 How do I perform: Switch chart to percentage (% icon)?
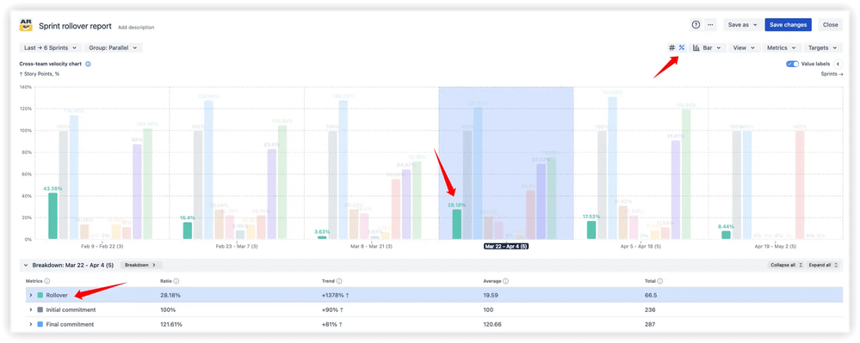click(x=682, y=47)
